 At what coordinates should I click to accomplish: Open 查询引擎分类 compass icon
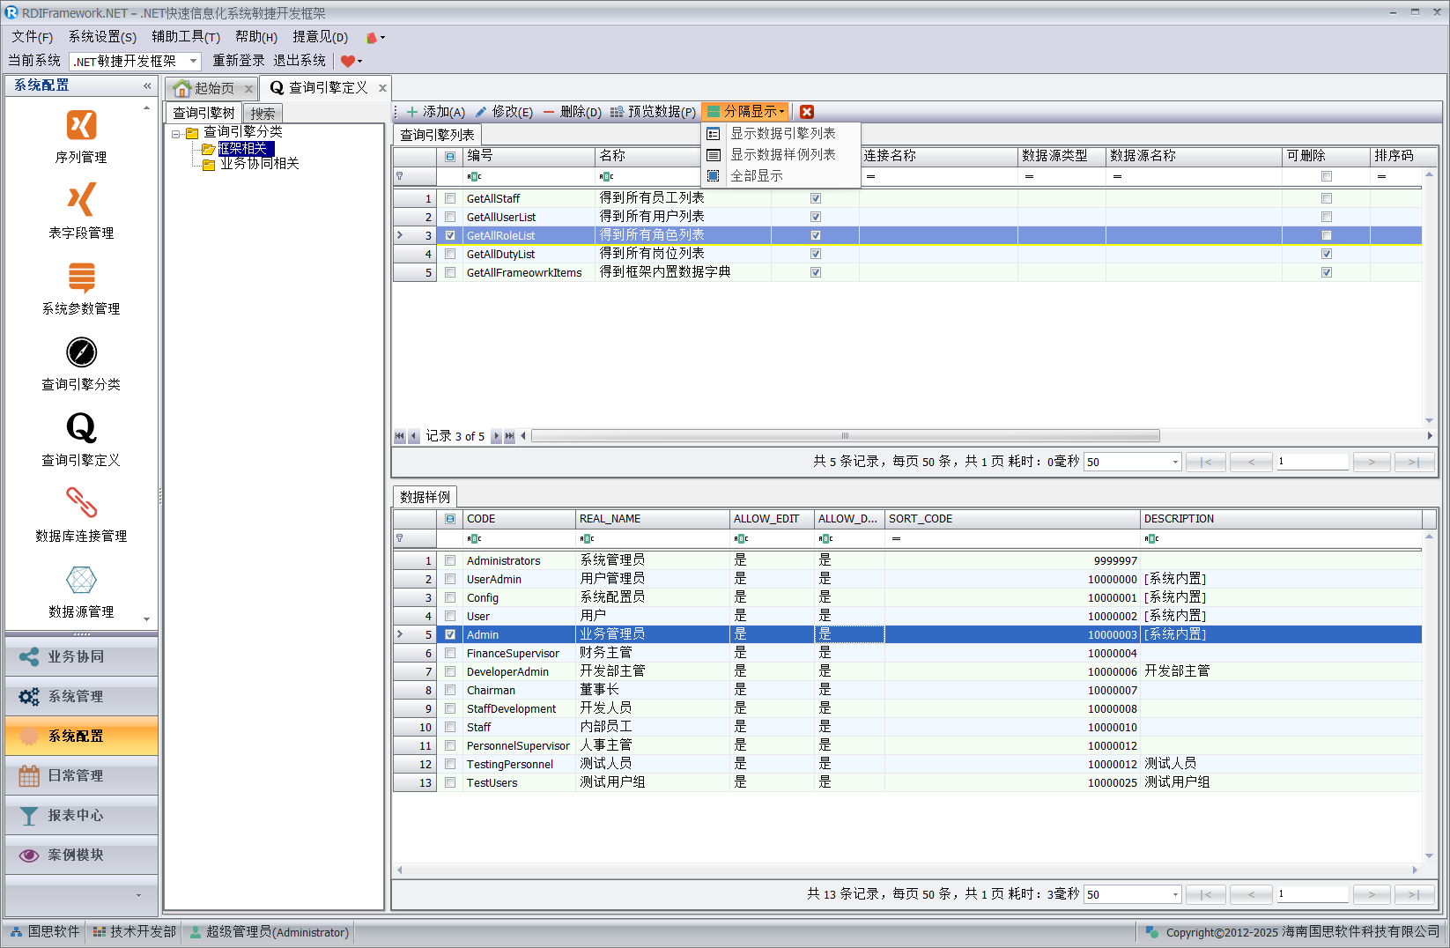81,352
